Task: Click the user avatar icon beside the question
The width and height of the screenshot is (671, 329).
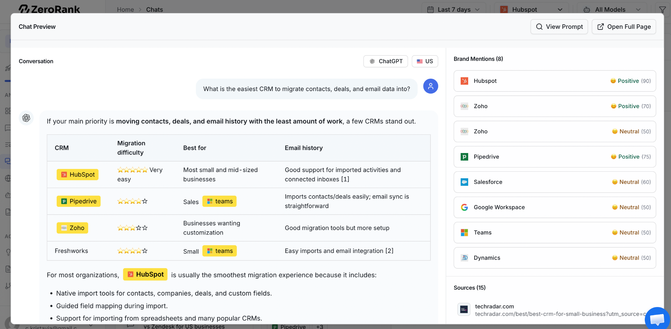Action: pyautogui.click(x=431, y=86)
